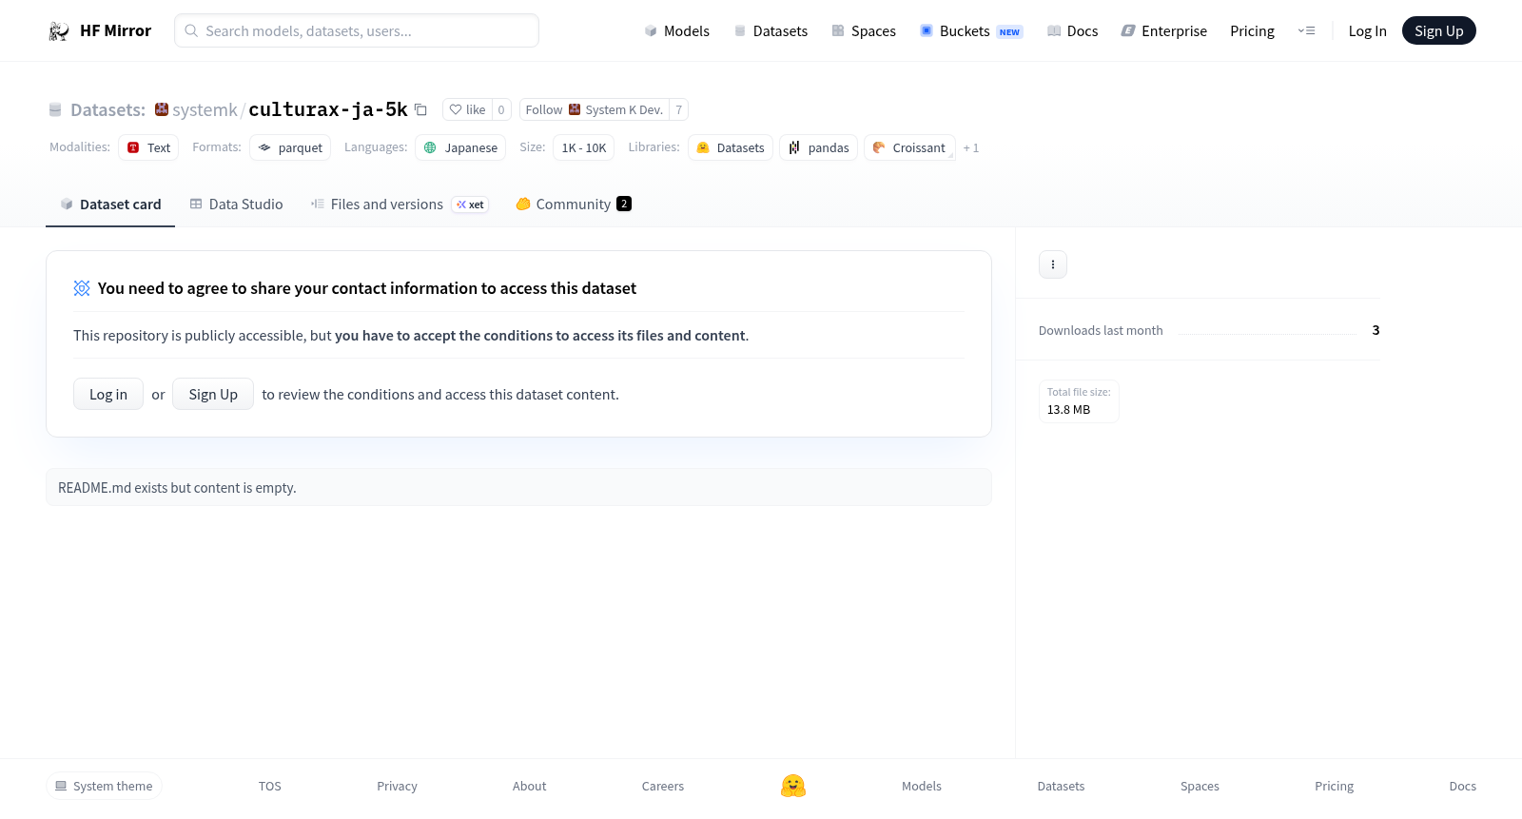Open Datasets in the top navigation
Image resolution: width=1522 pixels, height=819 pixels.
(x=771, y=30)
